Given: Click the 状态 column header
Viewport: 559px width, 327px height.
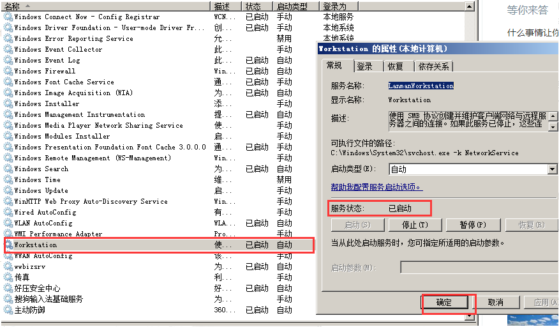Looking at the screenshot, I should [258, 6].
